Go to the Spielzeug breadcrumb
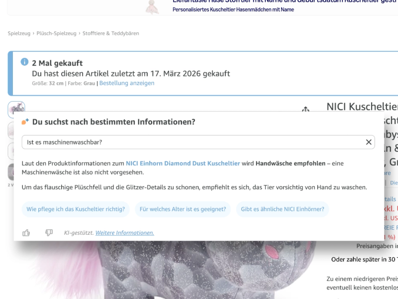Image resolution: width=398 pixels, height=299 pixels. (x=19, y=33)
